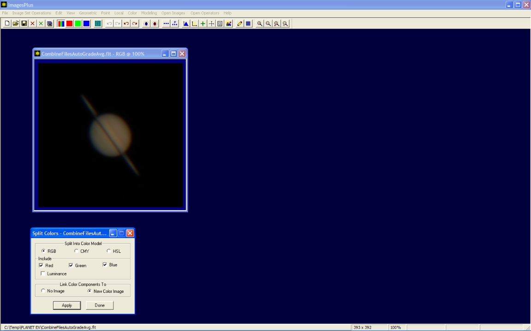Toggle the blue grid overlay icon

tap(248, 23)
